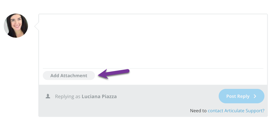272x119 pixels.
Task: Click the "Replying as" label text
Action: click(x=68, y=97)
